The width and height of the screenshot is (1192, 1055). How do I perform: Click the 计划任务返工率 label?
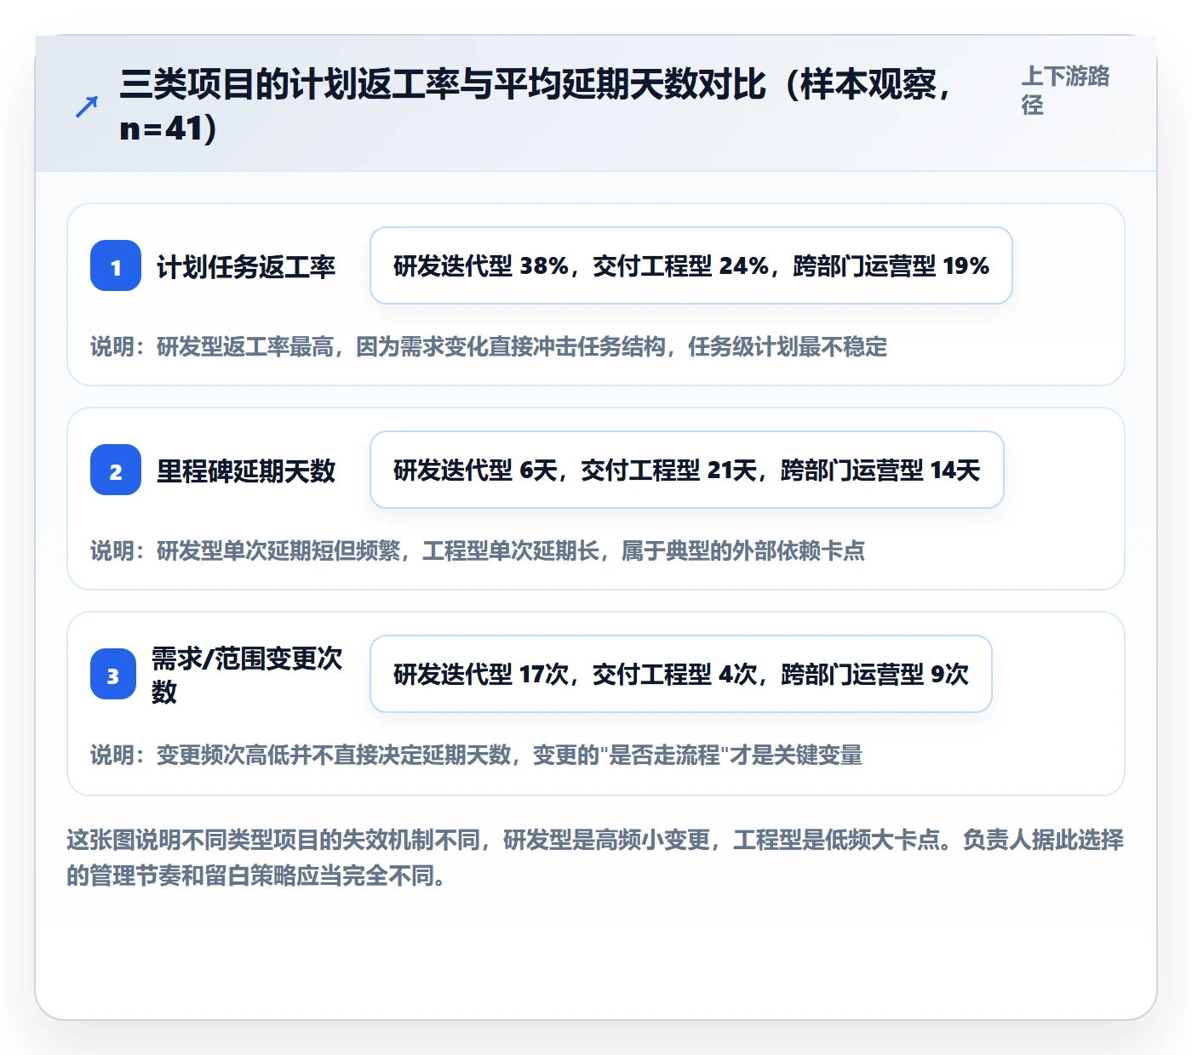246,266
